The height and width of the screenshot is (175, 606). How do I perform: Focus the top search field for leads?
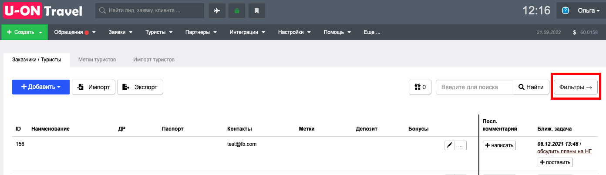[x=150, y=11]
